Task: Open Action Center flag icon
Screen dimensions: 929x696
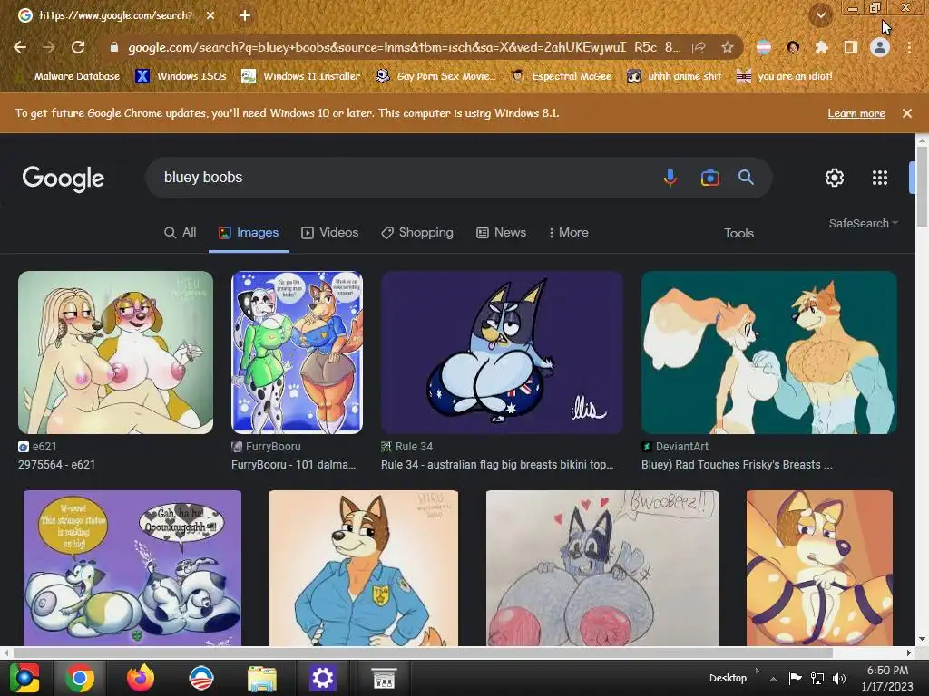Action: pos(795,678)
